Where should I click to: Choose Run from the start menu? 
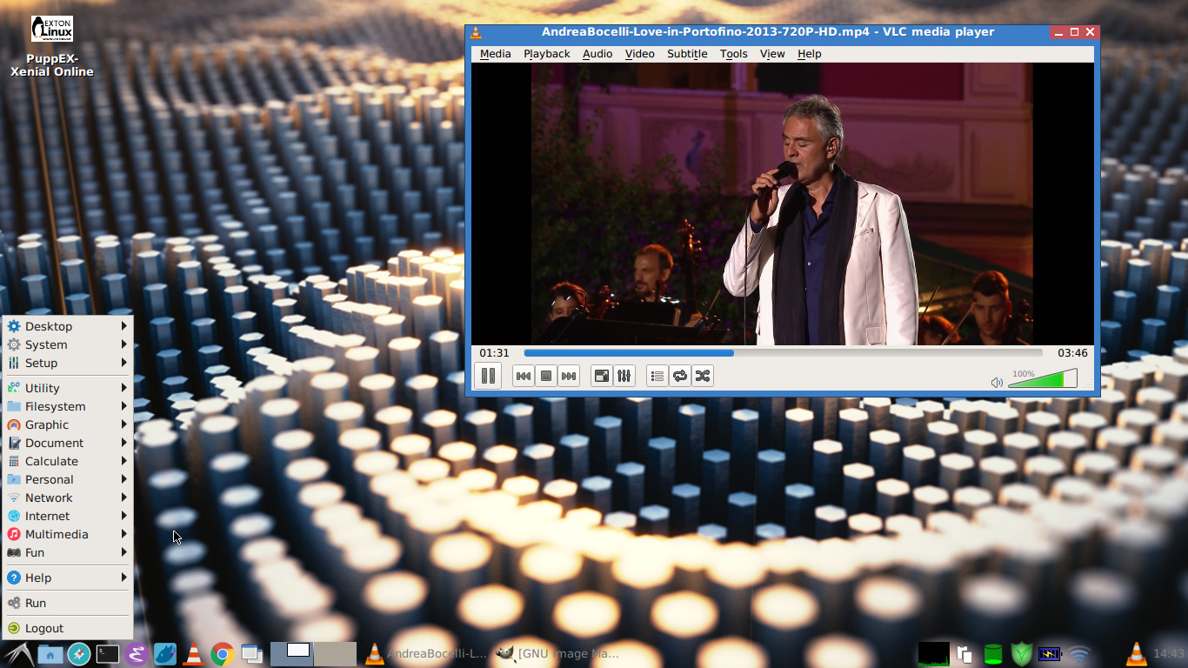tap(68, 603)
